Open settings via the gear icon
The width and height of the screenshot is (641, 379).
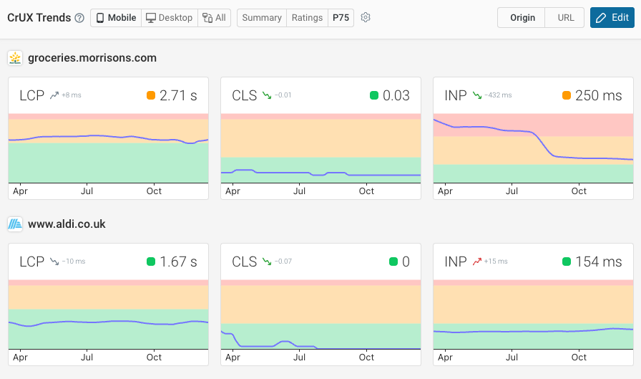pos(366,18)
